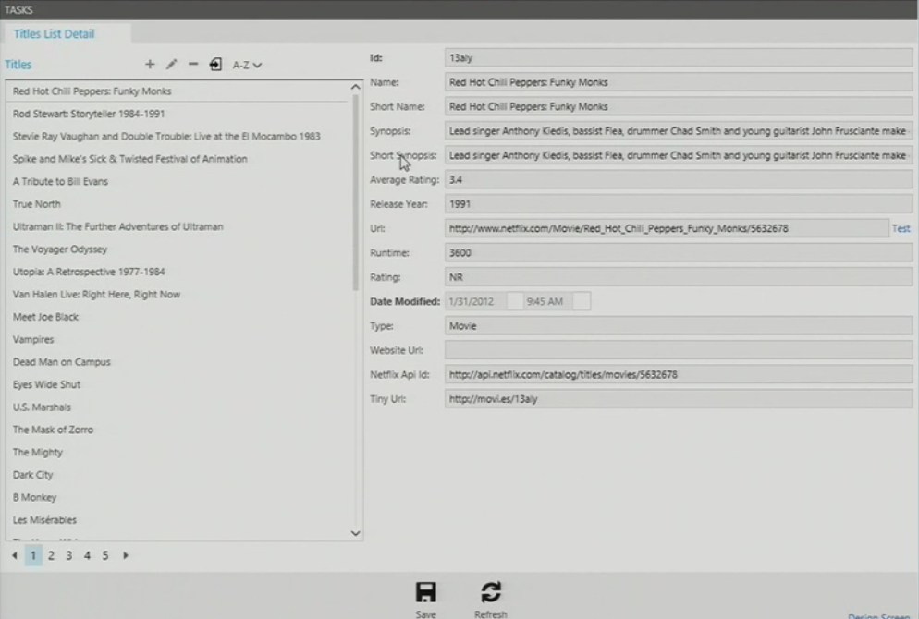
Task: Click the Runtime field
Action: (678, 253)
